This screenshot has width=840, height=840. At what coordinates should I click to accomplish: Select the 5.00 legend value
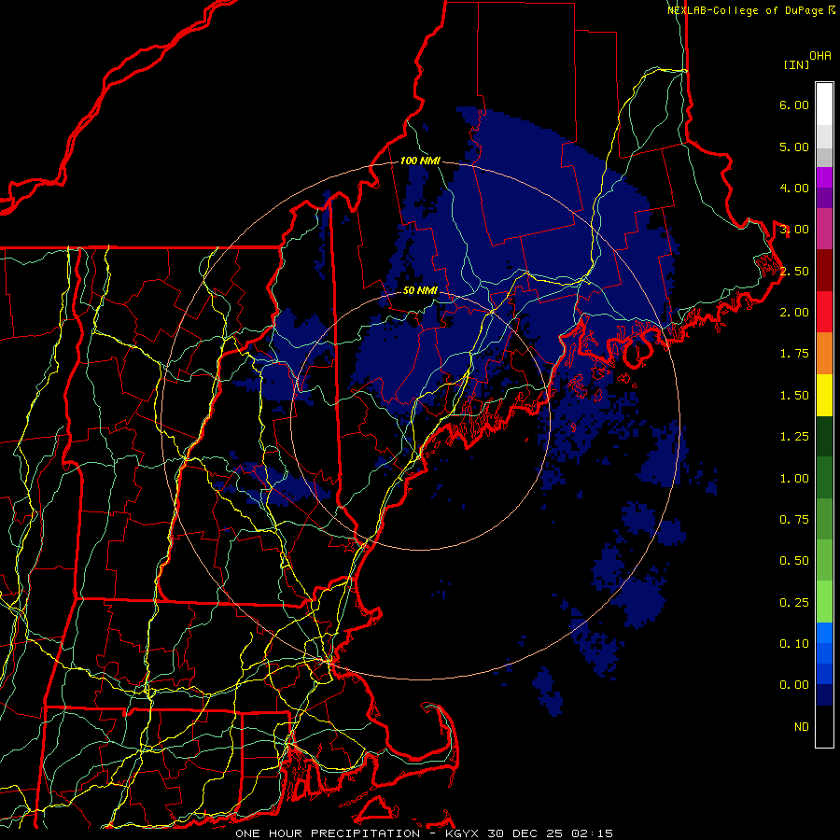[x=793, y=147]
